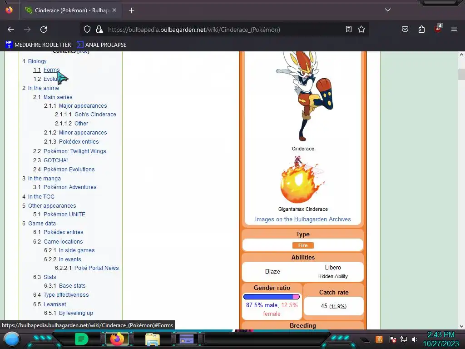Viewport: 465px width, 349px height.
Task: Click the Gigantamax Cinderace image
Action: click(302, 180)
